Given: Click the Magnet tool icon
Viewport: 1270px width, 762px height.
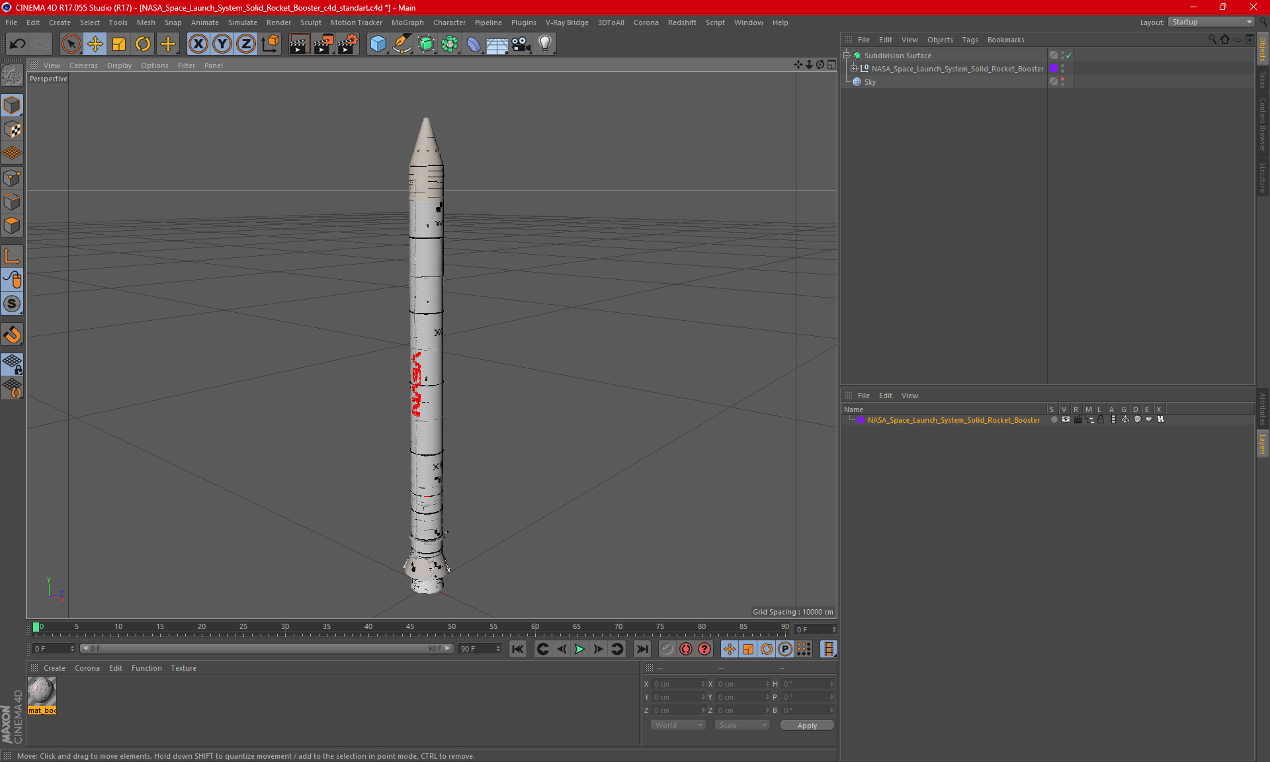Looking at the screenshot, I should 12,335.
